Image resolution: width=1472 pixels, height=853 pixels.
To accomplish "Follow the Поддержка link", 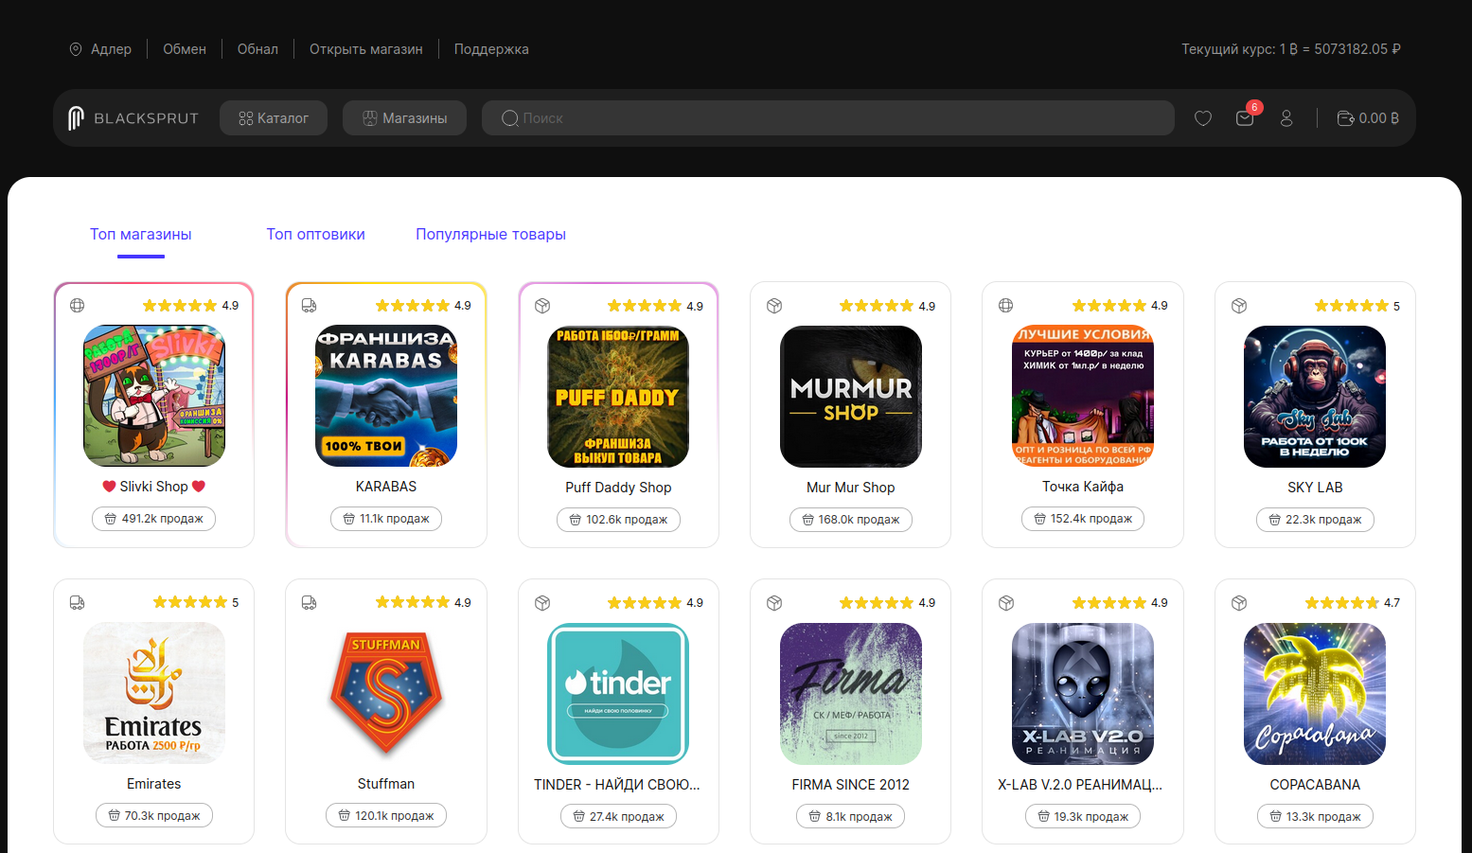I will point(491,49).
